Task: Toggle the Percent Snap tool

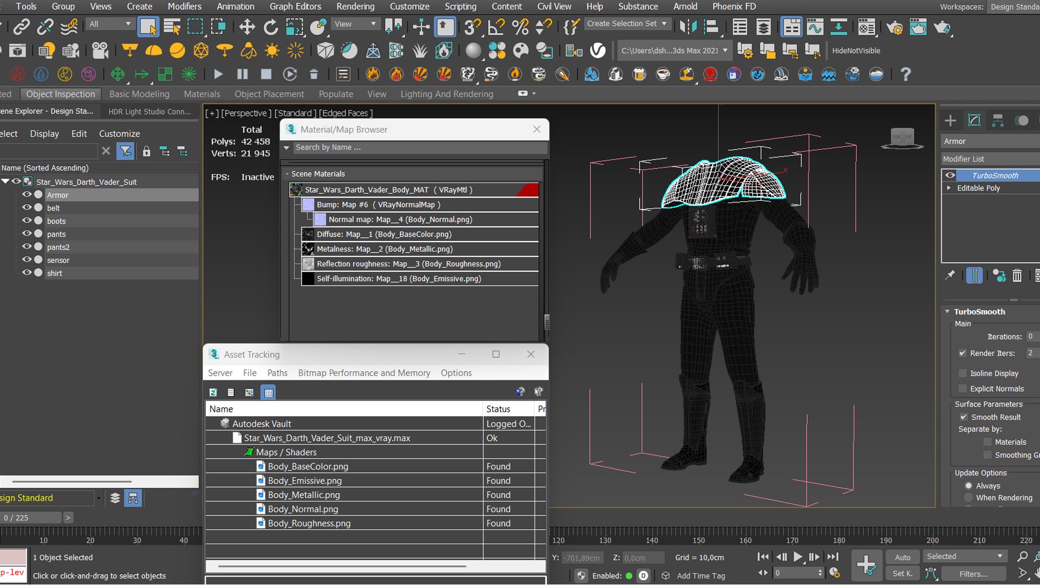Action: tap(520, 27)
